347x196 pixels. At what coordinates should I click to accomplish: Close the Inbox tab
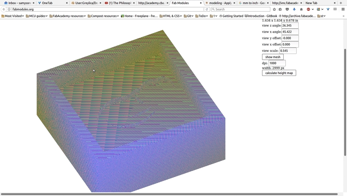pos(34,3)
